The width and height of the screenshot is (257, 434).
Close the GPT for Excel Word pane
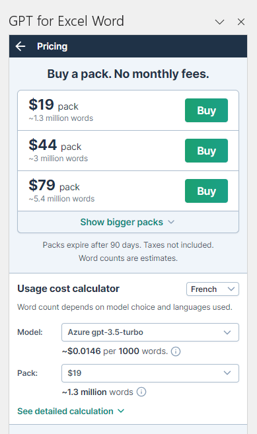pyautogui.click(x=241, y=22)
